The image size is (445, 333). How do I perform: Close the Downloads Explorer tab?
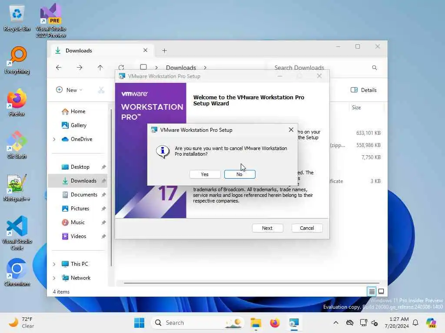145,50
